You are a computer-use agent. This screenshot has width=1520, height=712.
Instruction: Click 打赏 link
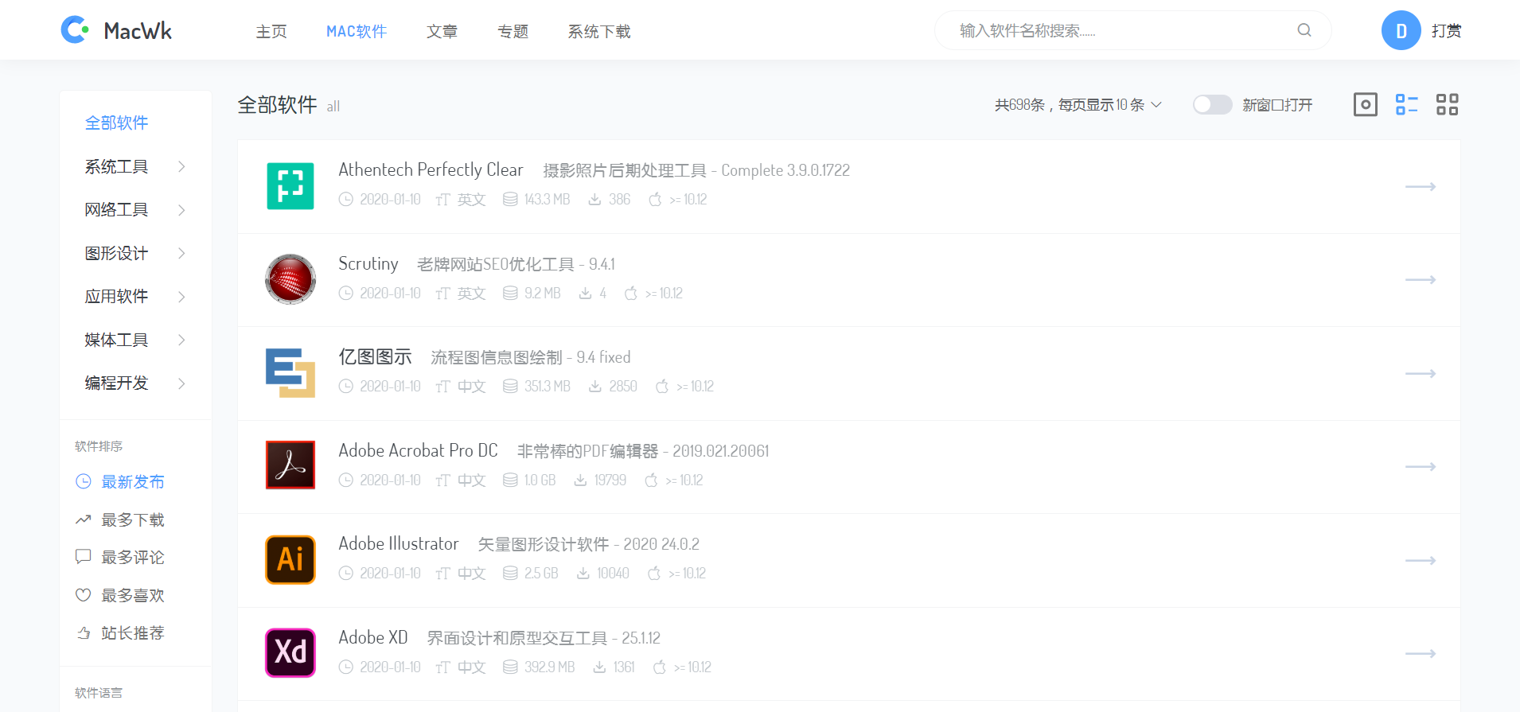coord(1446,30)
